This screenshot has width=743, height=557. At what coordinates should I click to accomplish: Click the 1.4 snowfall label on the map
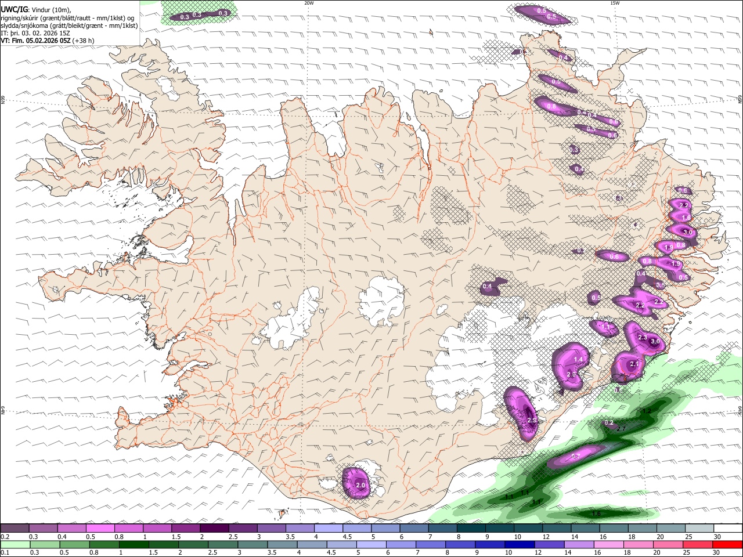578,360
